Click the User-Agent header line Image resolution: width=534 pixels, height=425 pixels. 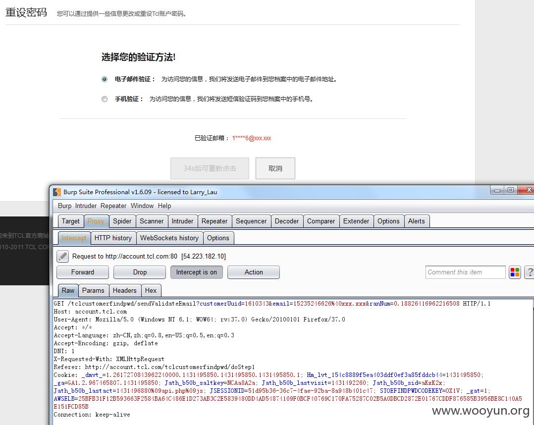tap(199, 319)
